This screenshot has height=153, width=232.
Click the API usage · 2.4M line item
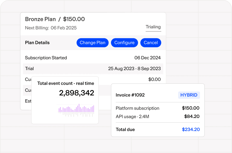coord(132,117)
